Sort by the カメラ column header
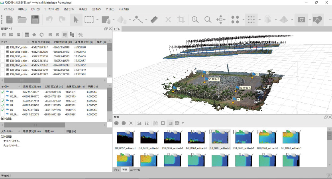The image size is (332, 179). 15,42
